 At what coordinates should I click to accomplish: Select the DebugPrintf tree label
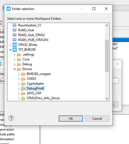35,89
